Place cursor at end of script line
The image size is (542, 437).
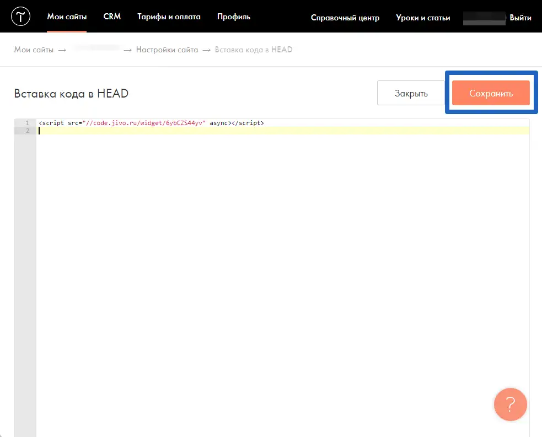click(265, 123)
